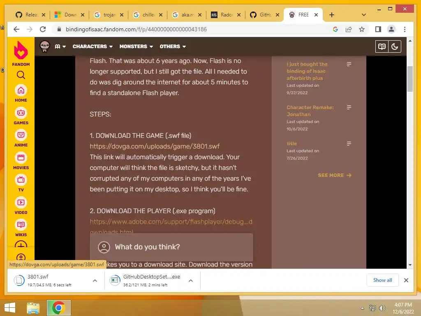
Task: Open the GitHubDesktopSet....exe download item
Action: coord(146,281)
